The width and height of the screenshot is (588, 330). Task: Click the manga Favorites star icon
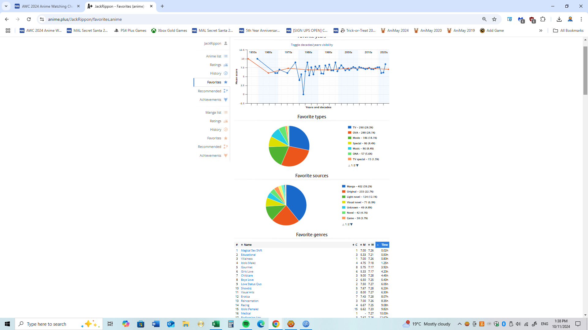tap(226, 138)
